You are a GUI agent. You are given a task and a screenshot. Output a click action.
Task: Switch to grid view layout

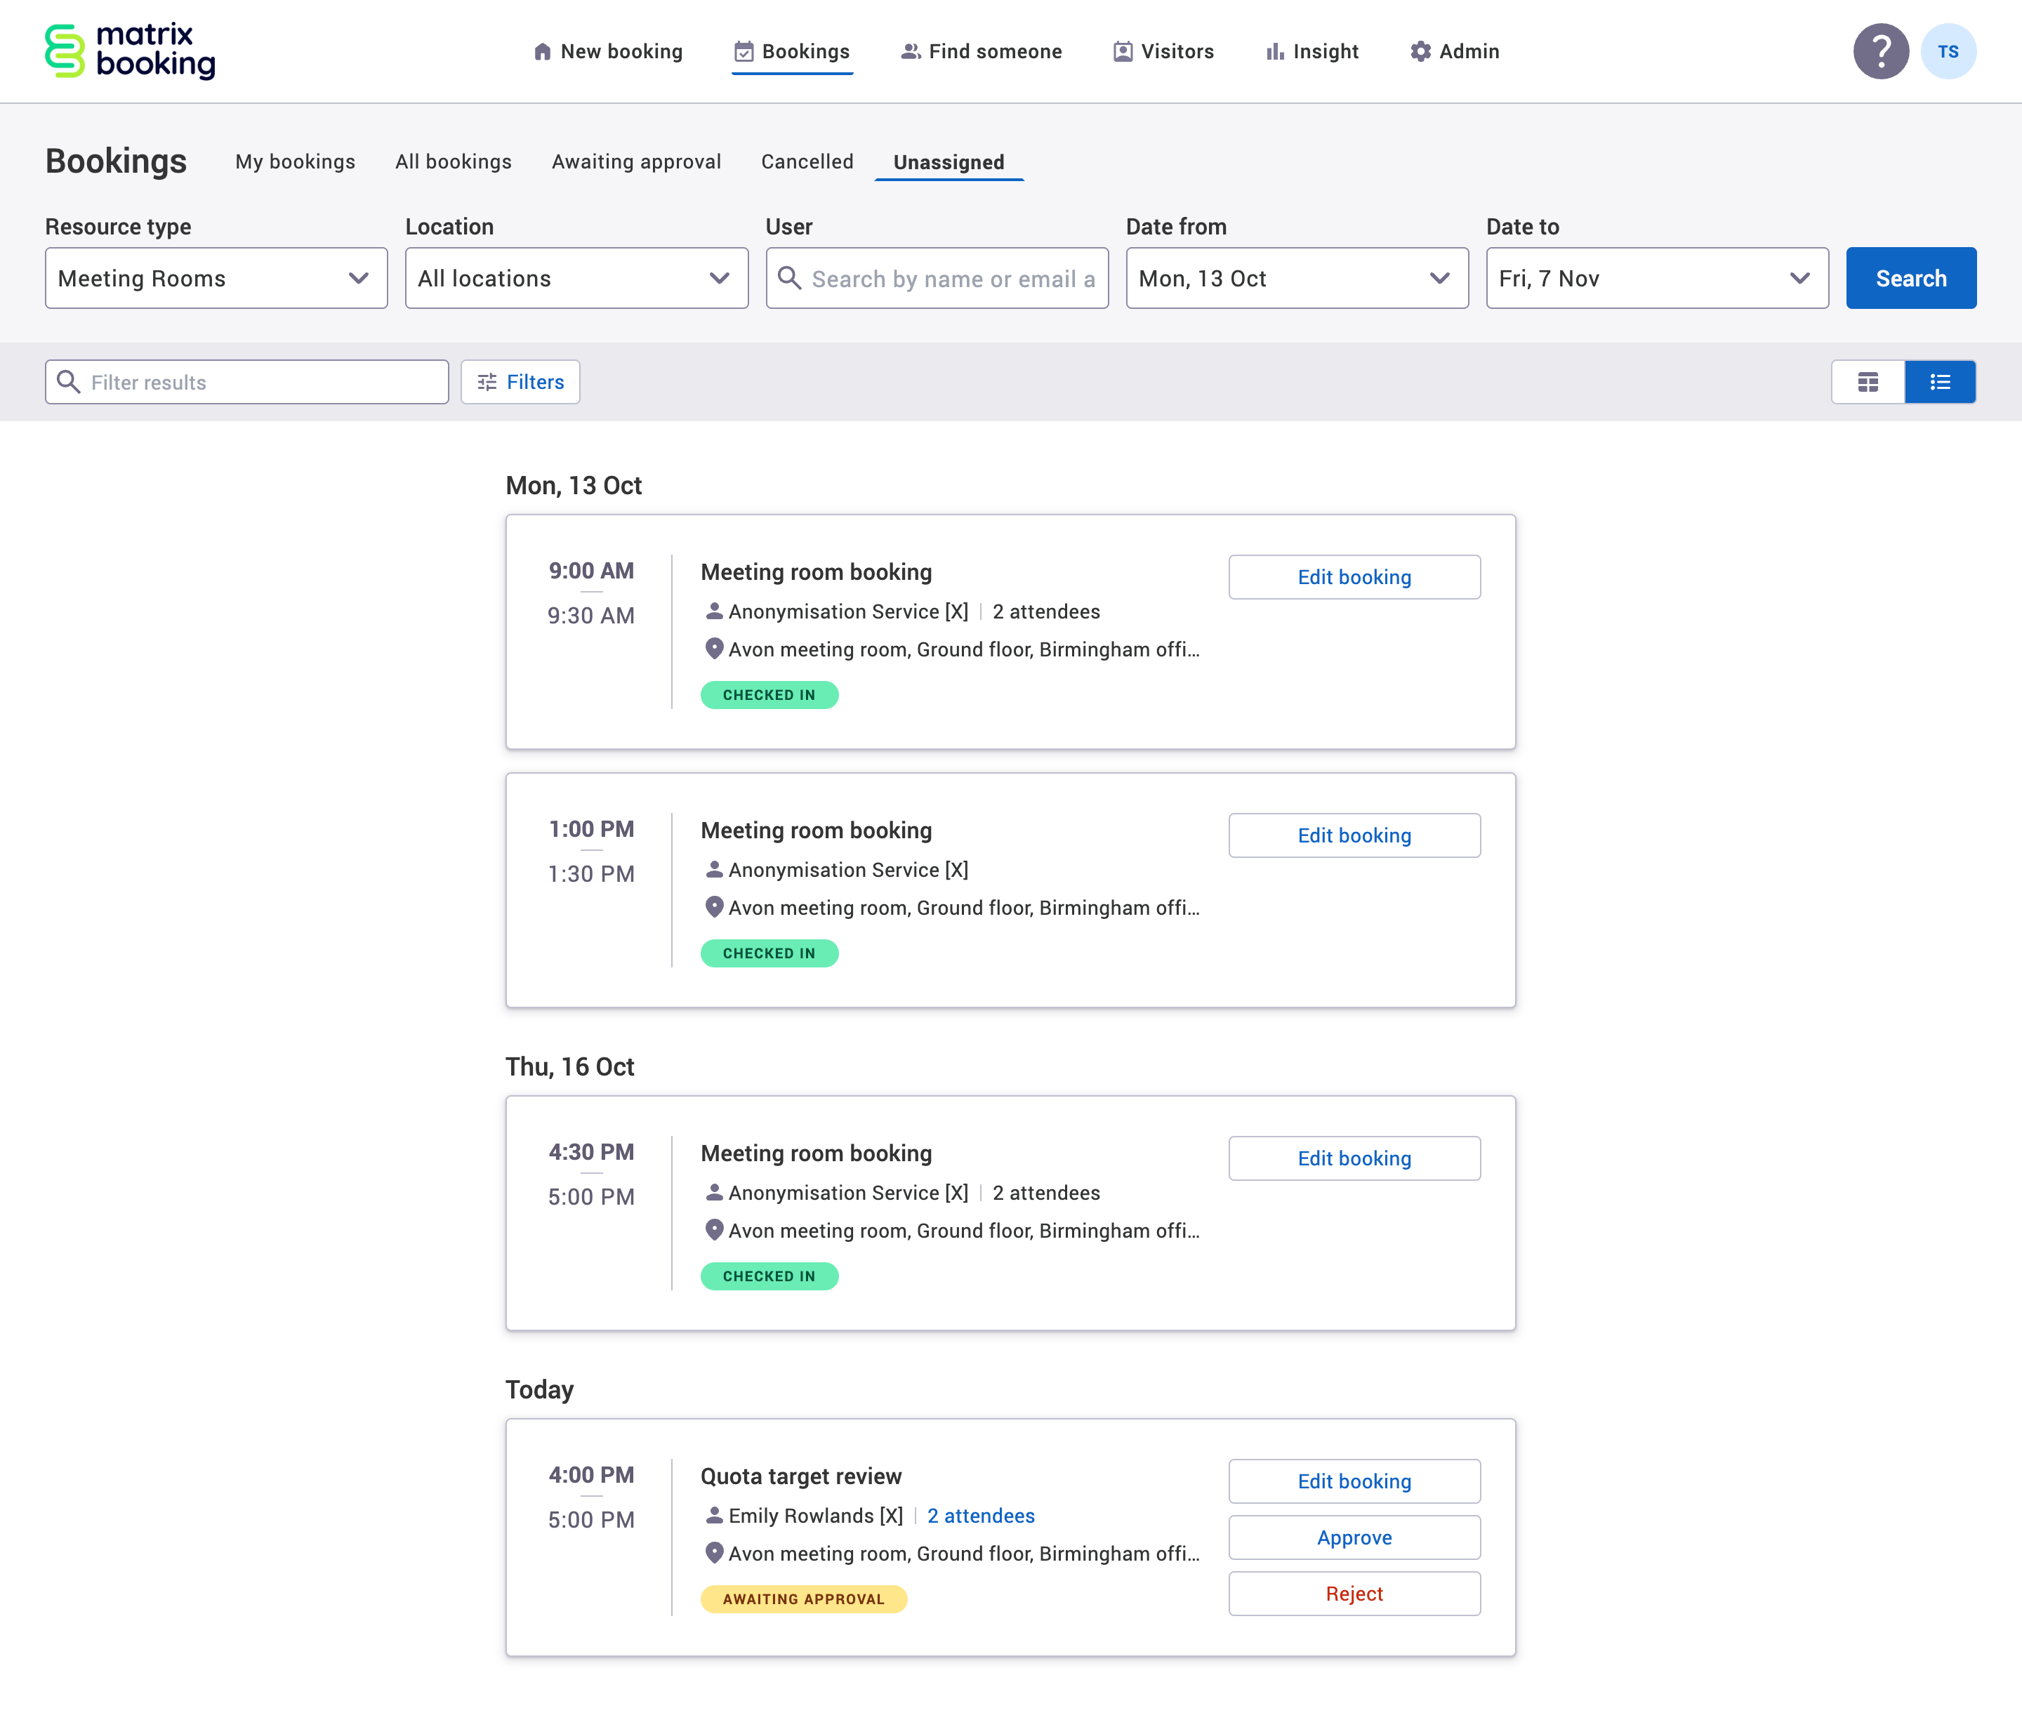click(x=1868, y=382)
